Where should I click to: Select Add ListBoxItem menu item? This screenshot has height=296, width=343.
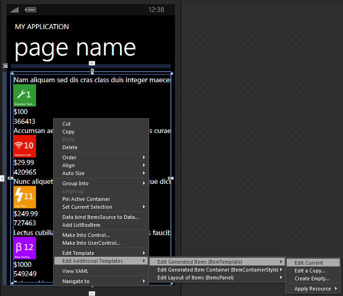pos(81,225)
